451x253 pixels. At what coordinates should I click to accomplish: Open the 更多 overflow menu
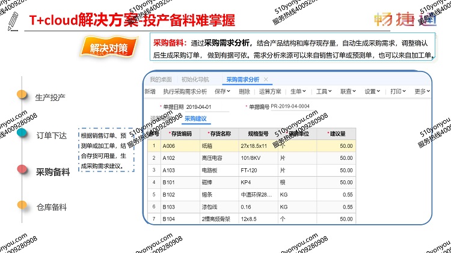(x=422, y=92)
